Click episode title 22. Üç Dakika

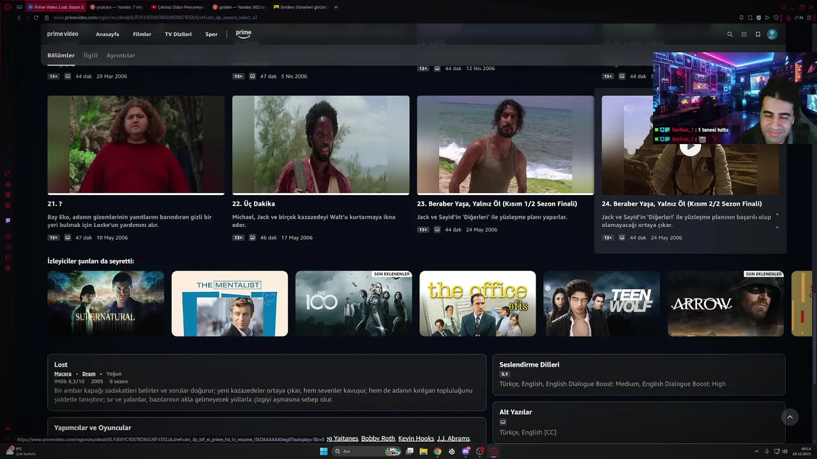[x=253, y=204]
